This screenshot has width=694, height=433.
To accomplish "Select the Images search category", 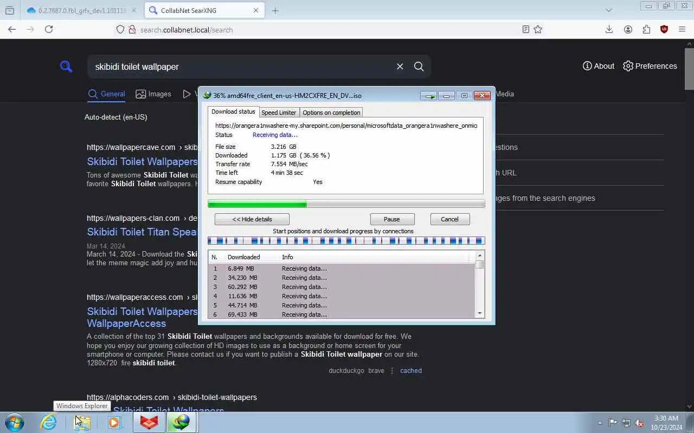I will point(153,94).
